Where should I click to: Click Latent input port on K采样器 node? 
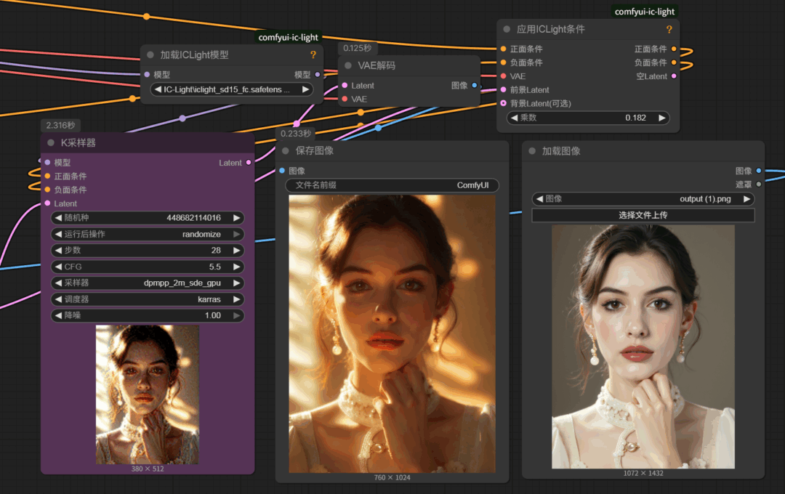(47, 203)
